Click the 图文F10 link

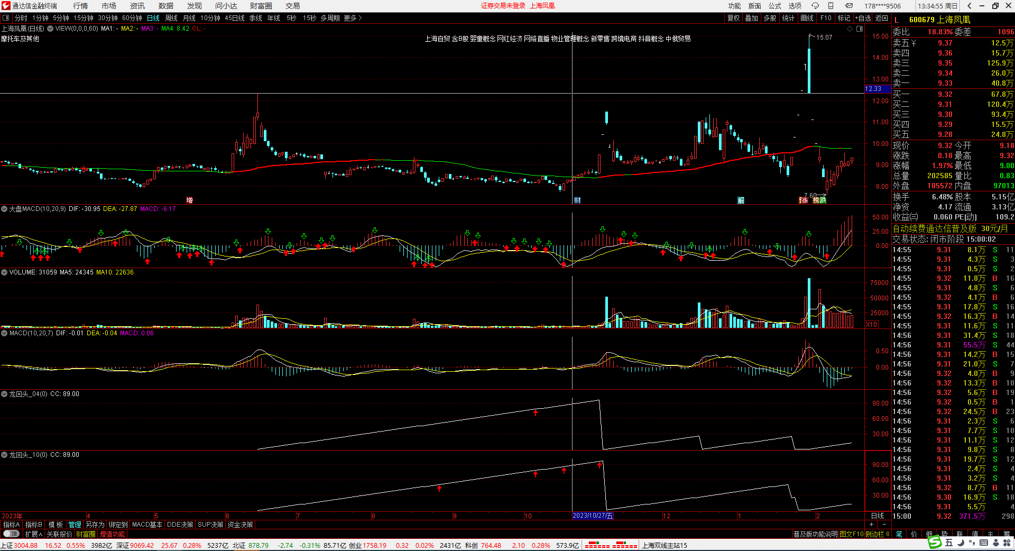tap(851, 534)
